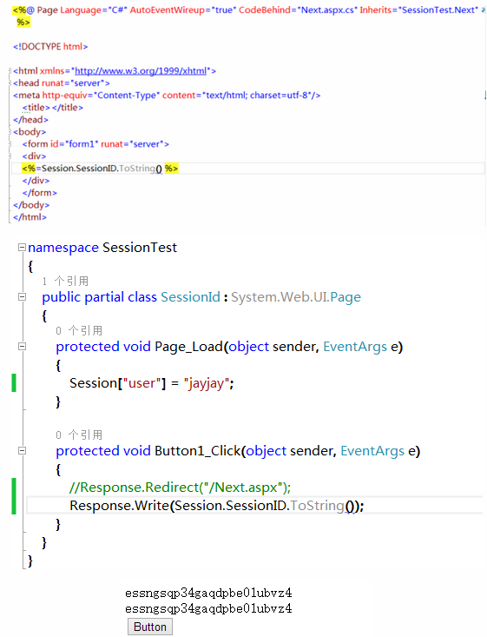Click the "jayjay" string literal
The image size is (487, 637).
(x=206, y=383)
